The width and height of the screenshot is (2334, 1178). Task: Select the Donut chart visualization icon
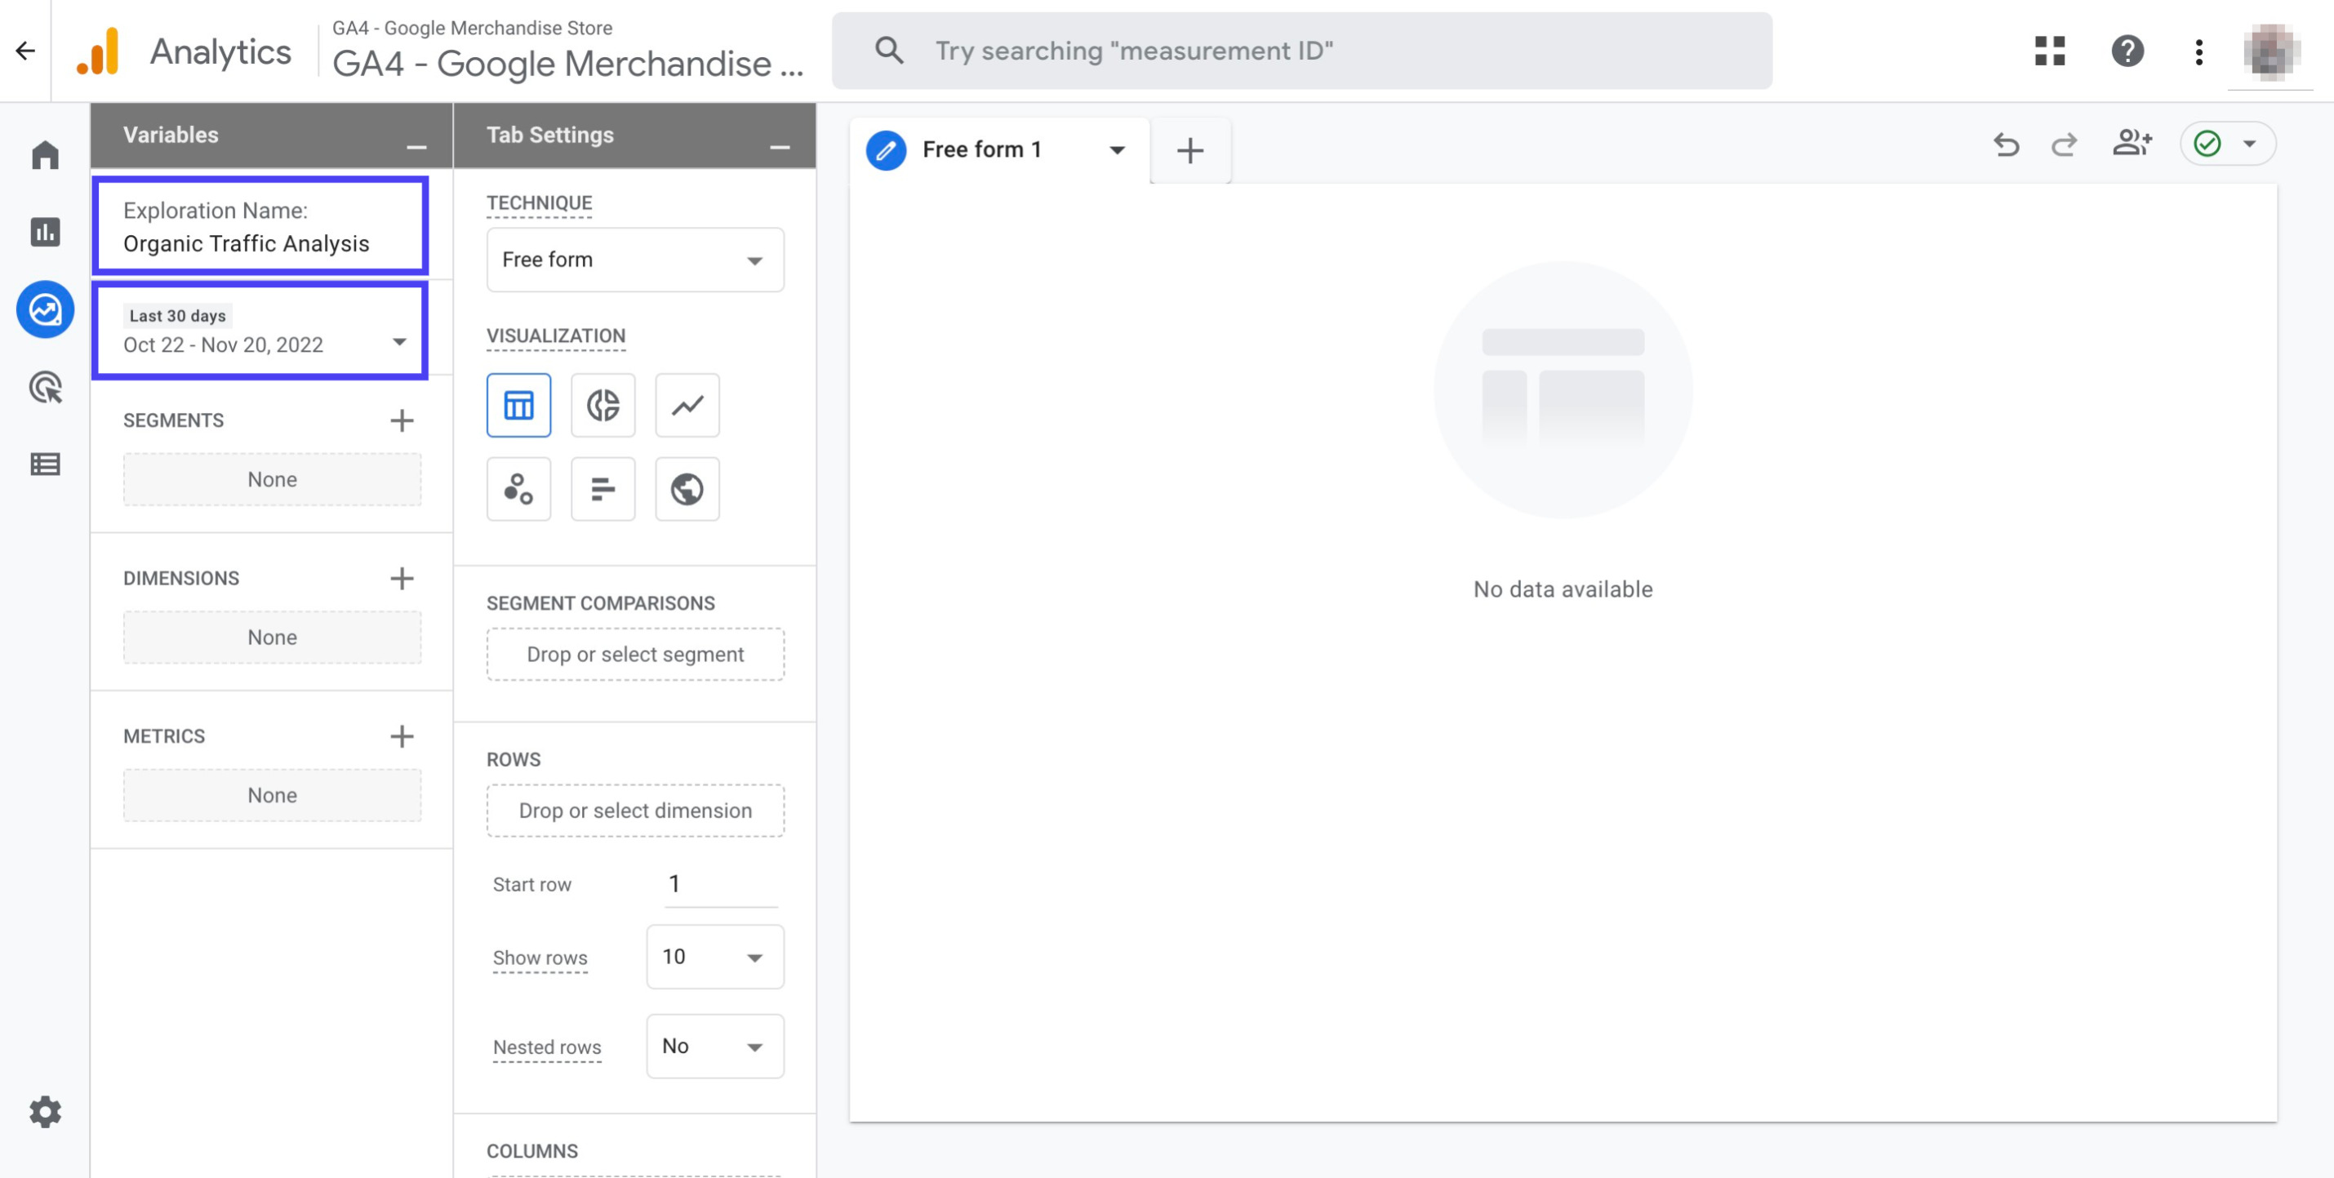coord(602,405)
